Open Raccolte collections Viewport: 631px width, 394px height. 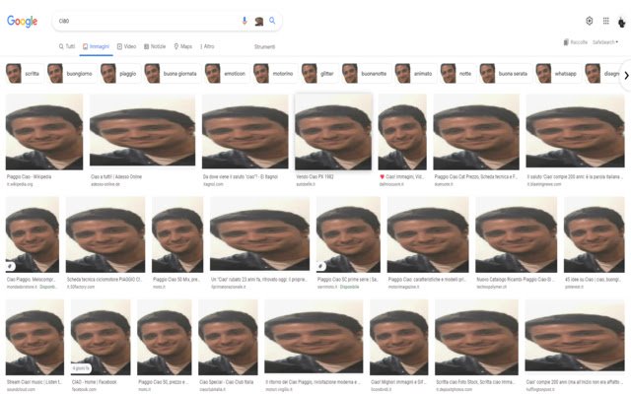point(576,42)
